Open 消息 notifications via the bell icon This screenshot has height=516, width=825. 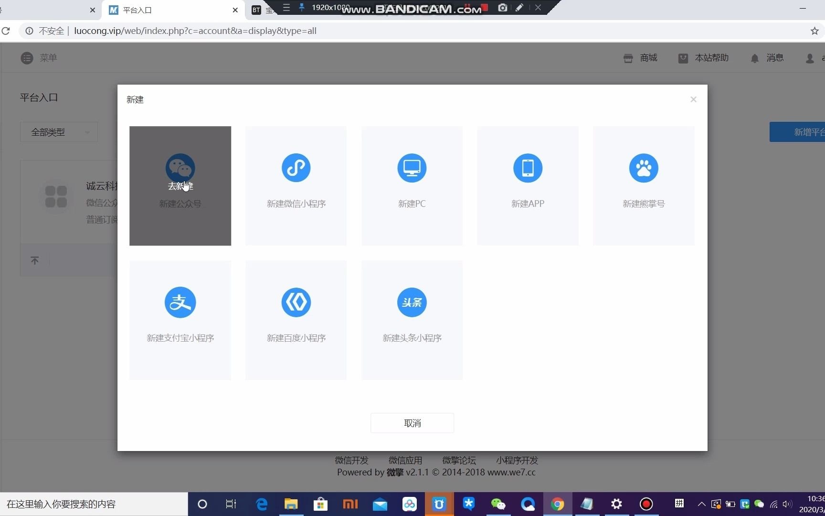[755, 58]
